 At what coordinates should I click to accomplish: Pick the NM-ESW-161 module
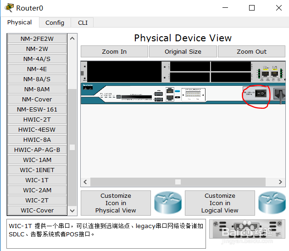click(x=37, y=109)
